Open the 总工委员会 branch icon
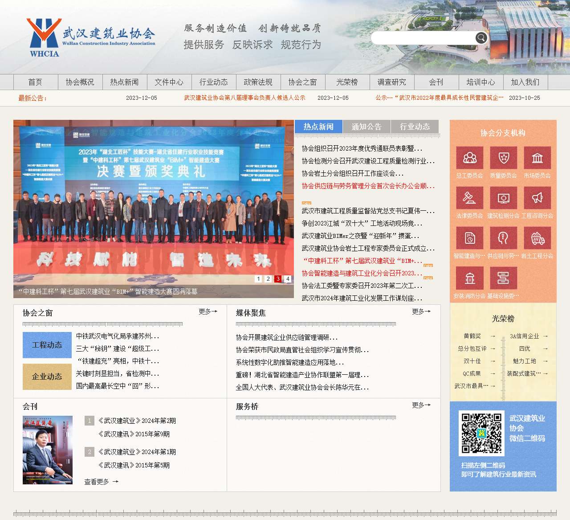The width and height of the screenshot is (570, 520). coord(470,157)
